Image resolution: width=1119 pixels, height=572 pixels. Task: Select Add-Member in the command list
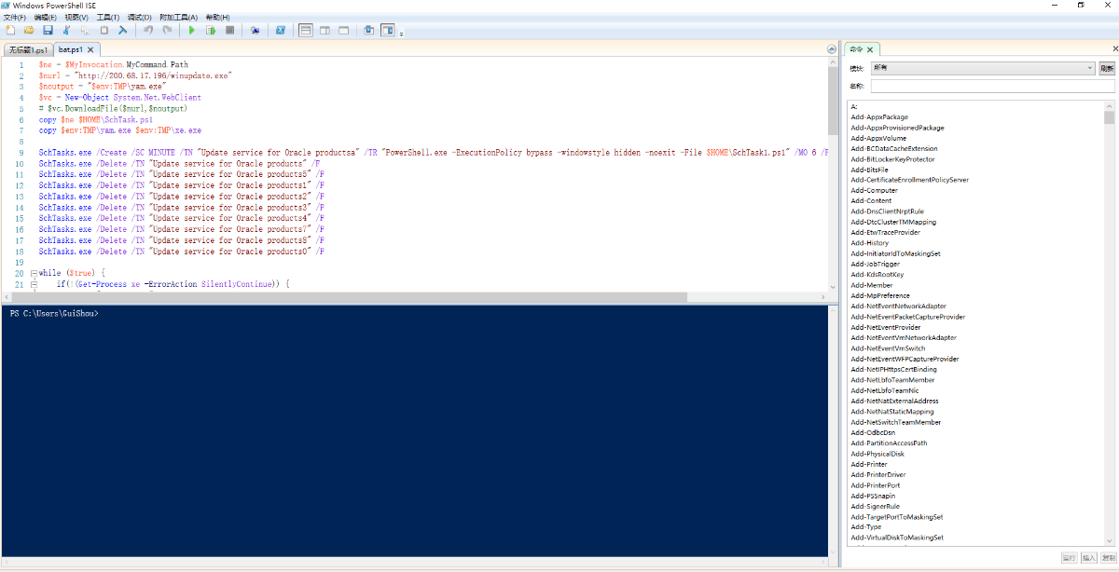(x=871, y=285)
